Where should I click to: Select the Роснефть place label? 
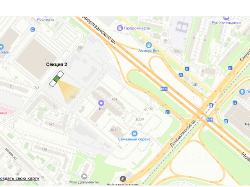coord(46,19)
